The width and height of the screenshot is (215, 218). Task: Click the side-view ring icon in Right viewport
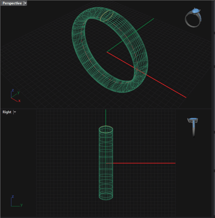click(193, 127)
